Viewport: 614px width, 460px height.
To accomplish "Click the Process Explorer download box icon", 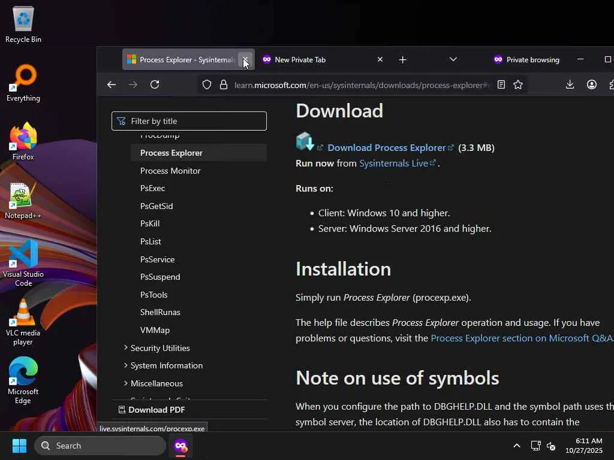I will (305, 141).
